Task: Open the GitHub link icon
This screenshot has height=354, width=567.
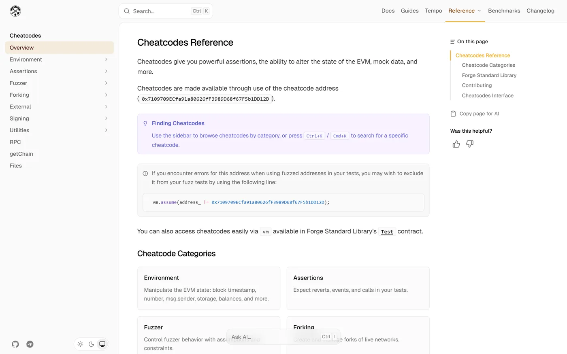Action: click(15, 344)
